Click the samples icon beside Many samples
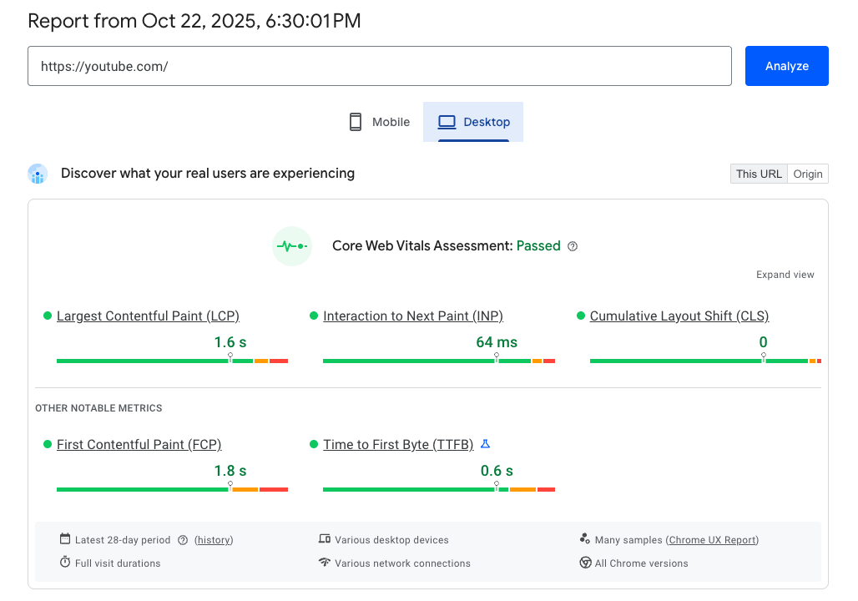The image size is (858, 601). coord(586,539)
